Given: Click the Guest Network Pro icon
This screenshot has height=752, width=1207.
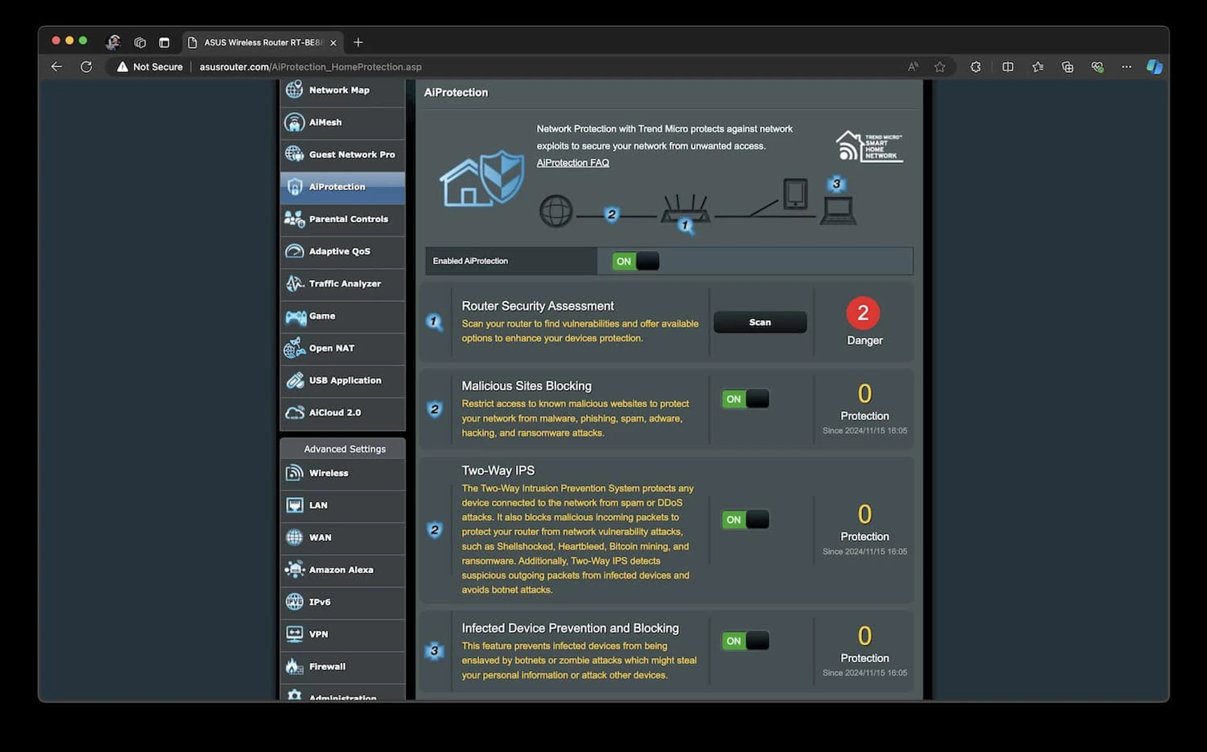Looking at the screenshot, I should pos(294,154).
